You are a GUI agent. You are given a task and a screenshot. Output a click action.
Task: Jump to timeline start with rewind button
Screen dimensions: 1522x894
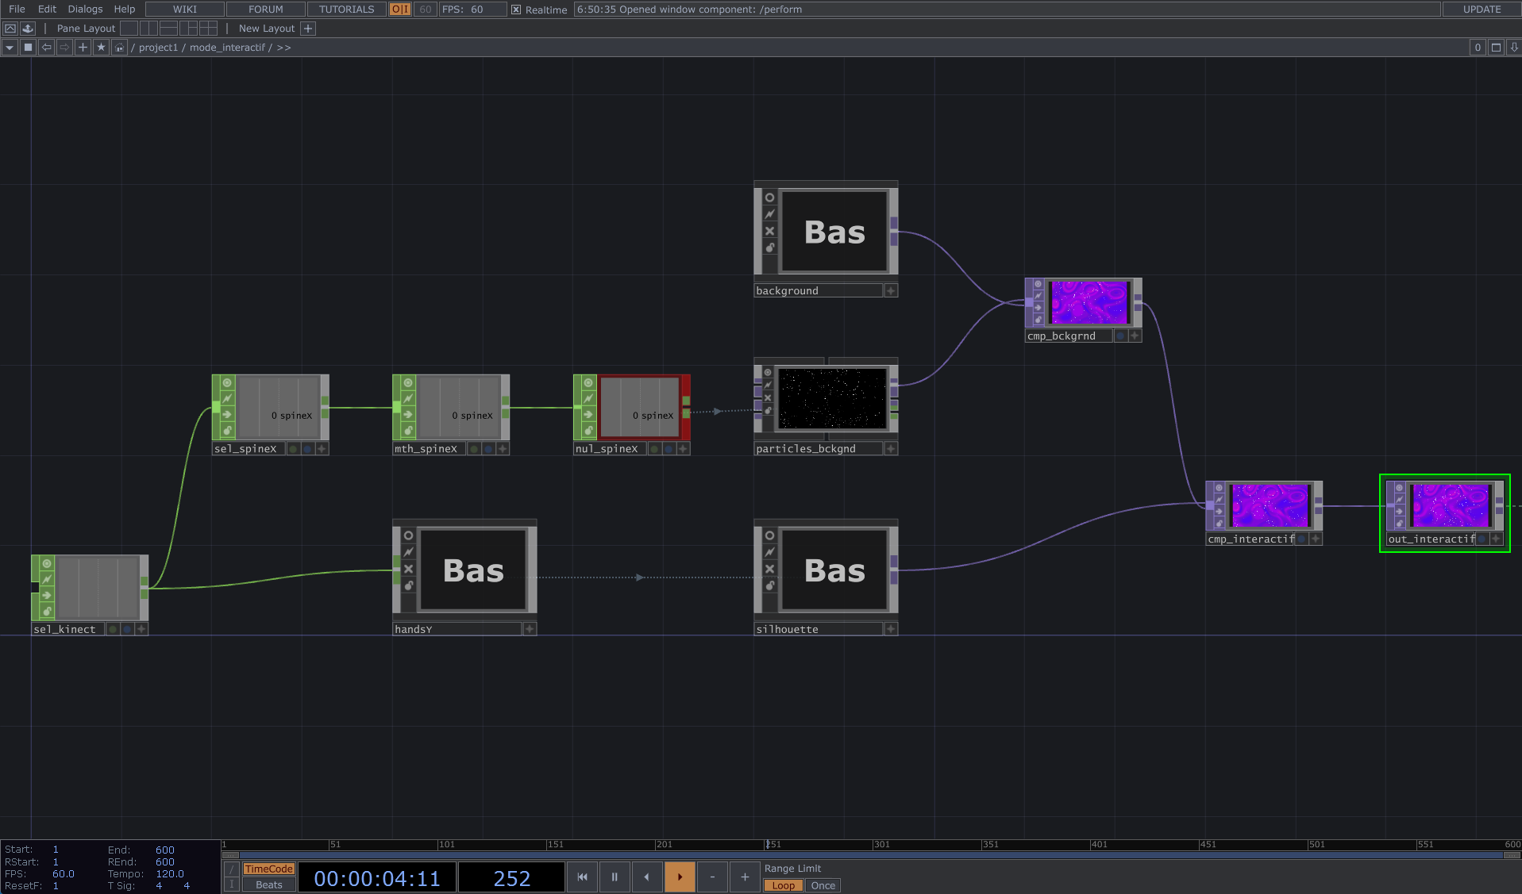coord(582,877)
